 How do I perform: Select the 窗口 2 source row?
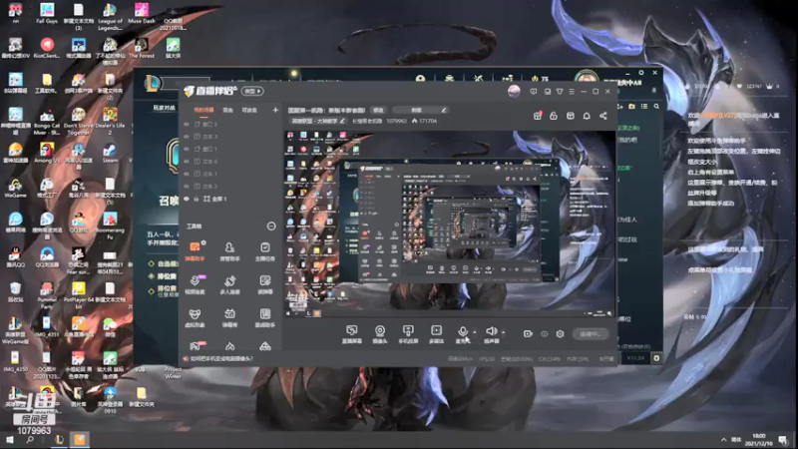click(x=230, y=124)
